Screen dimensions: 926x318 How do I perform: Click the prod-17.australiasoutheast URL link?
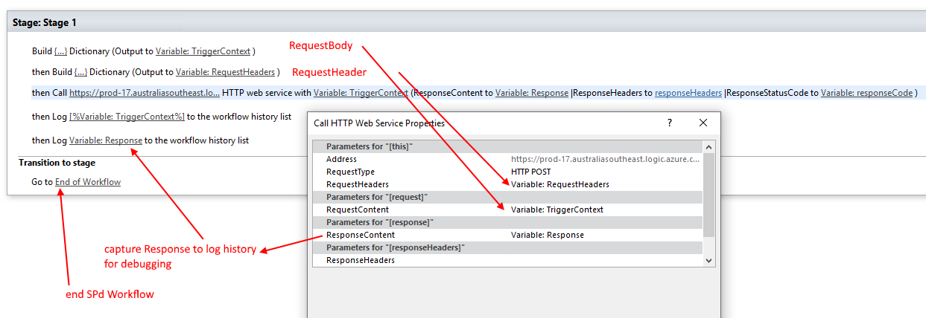(x=145, y=93)
